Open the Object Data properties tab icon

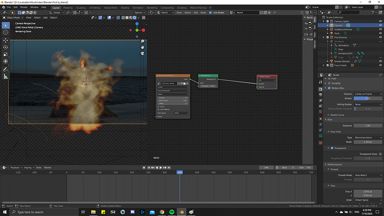(x=321, y=136)
